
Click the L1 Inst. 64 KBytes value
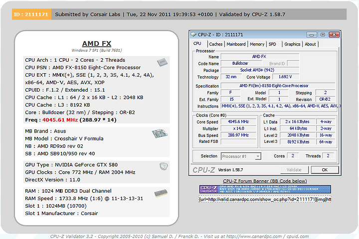coord(297,128)
